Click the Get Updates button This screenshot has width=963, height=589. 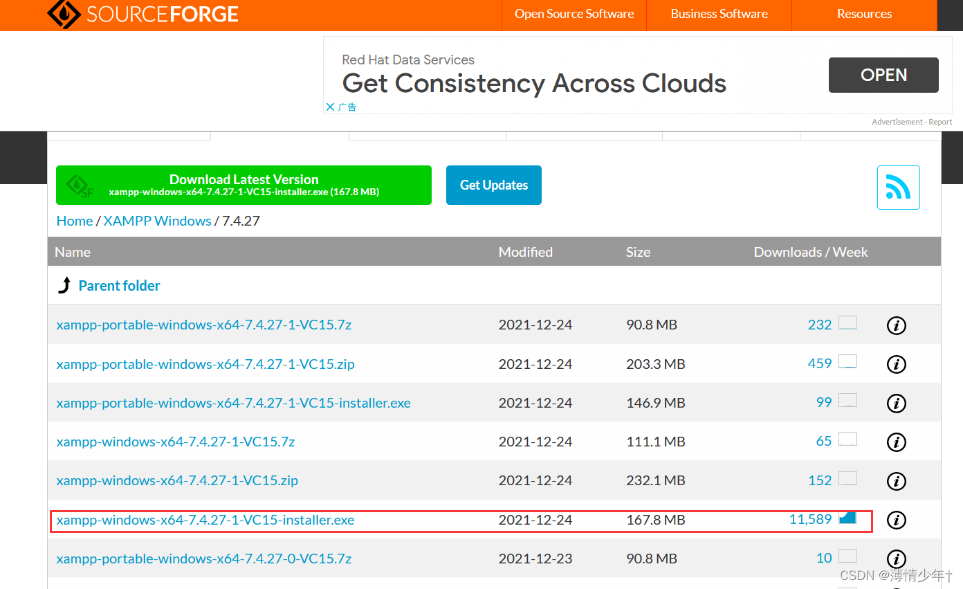click(x=494, y=185)
